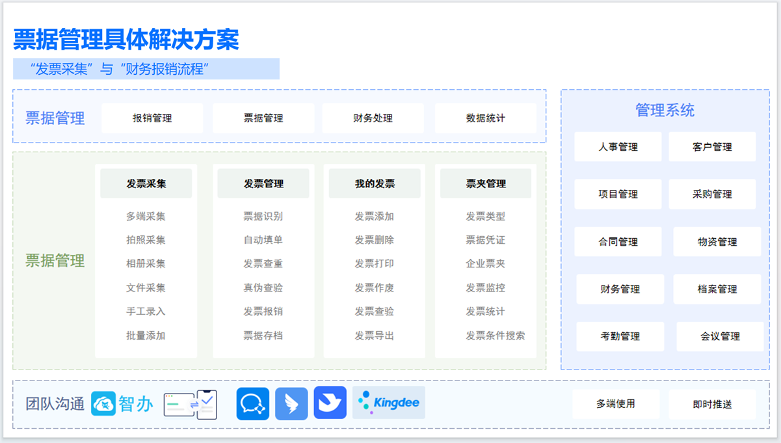
Task: Click the desktop-mobile sync devices icon
Action: [x=190, y=405]
